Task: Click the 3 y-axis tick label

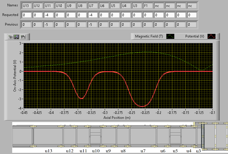Action: coord(20,43)
